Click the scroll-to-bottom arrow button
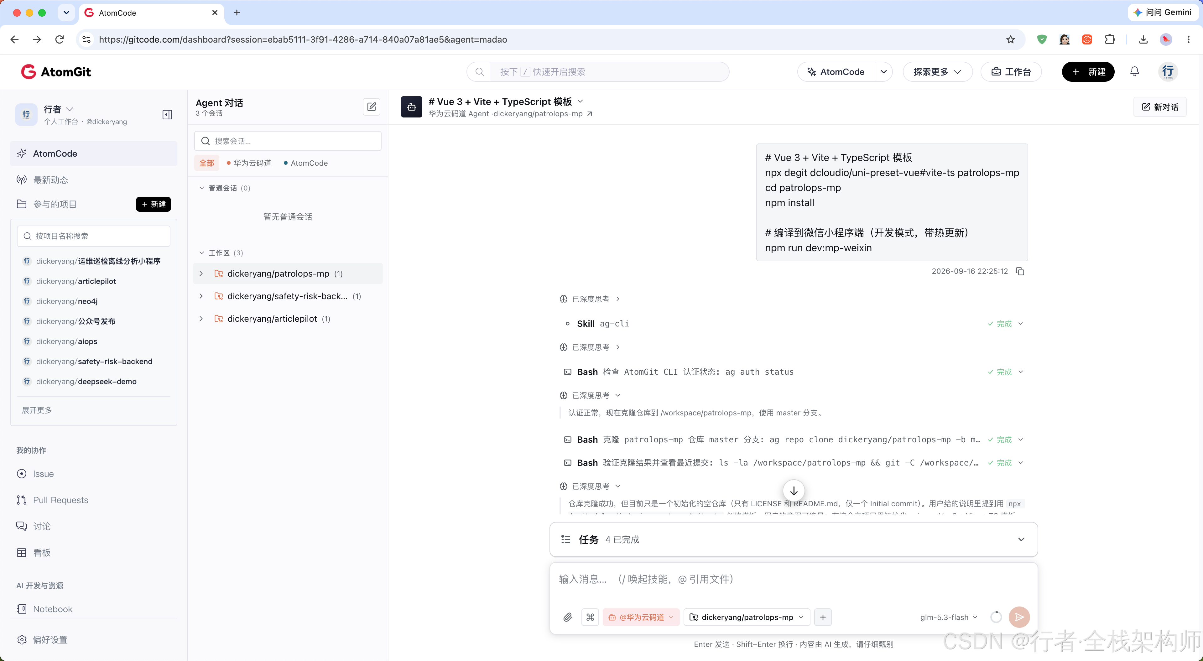The height and width of the screenshot is (661, 1203). tap(794, 491)
